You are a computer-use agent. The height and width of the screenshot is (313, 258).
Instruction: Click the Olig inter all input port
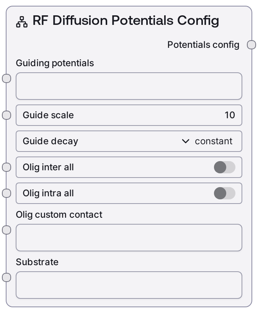(7, 167)
